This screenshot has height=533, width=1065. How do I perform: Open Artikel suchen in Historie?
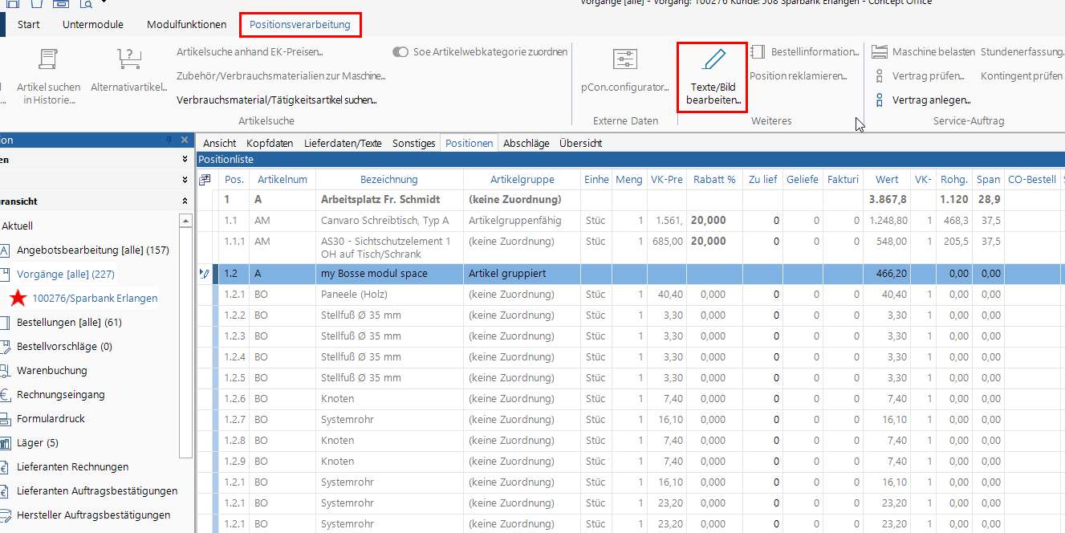point(48,60)
